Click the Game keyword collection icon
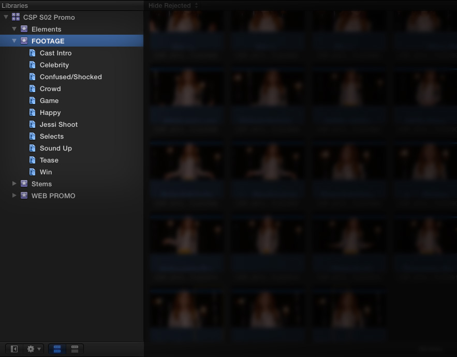 tap(33, 100)
